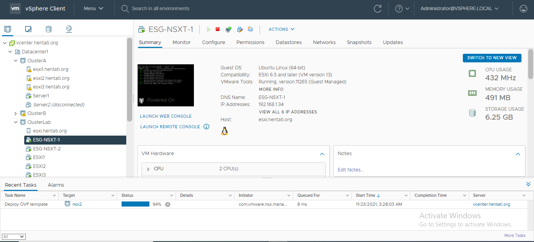Open the Networks tab
The width and height of the screenshot is (534, 242).
(324, 42)
